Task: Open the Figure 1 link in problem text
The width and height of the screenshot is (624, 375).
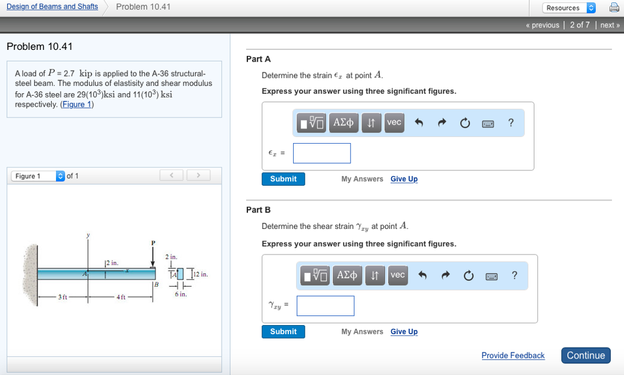Action: click(x=77, y=105)
